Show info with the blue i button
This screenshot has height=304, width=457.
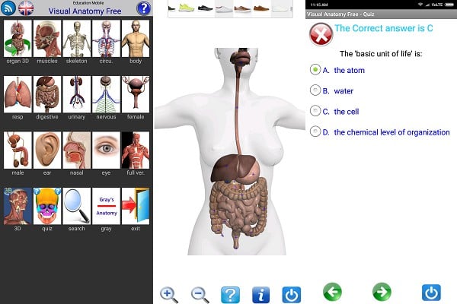click(260, 295)
